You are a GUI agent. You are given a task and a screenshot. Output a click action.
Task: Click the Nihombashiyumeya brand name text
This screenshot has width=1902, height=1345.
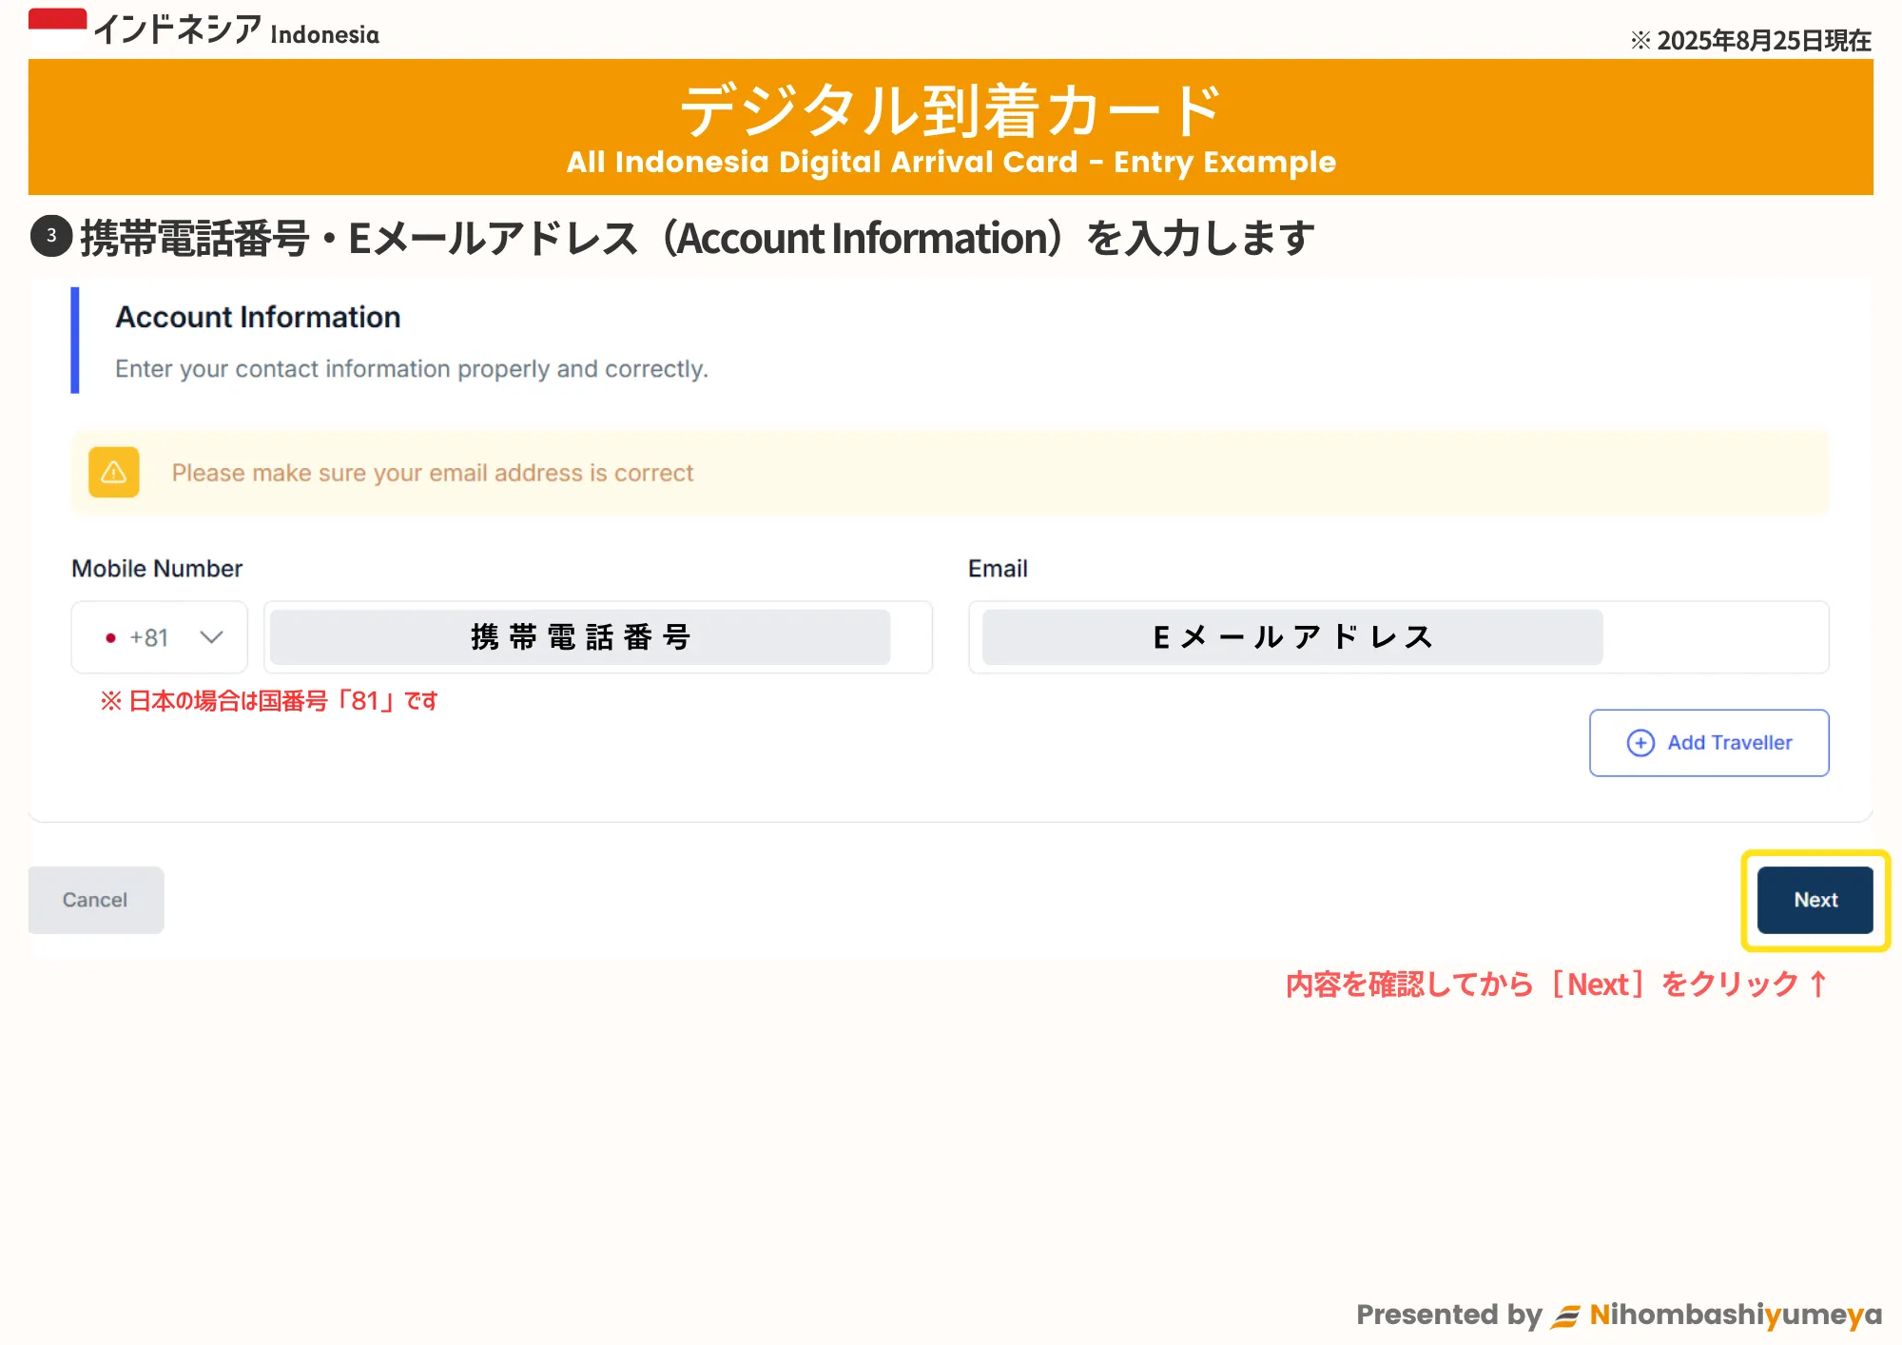click(1736, 1315)
